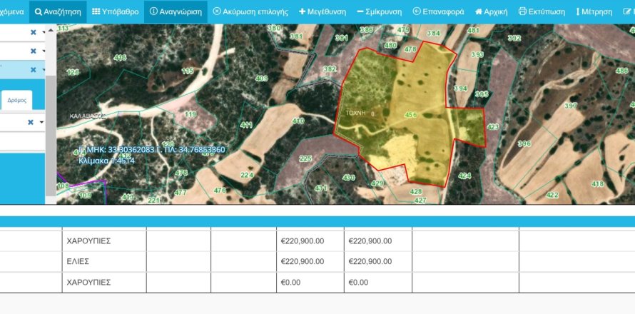This screenshot has width=635, height=314.
Task: Select parcel 382 on the map
Action: (330, 69)
